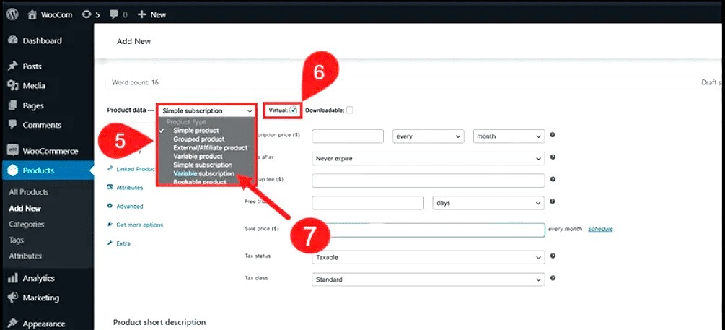Click the subscription price input field
Image resolution: width=725 pixels, height=330 pixels.
click(348, 136)
